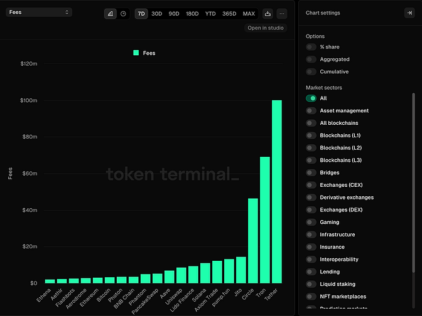Click the Bitcoin bar in the chart
This screenshot has width=422, height=316.
click(x=109, y=280)
